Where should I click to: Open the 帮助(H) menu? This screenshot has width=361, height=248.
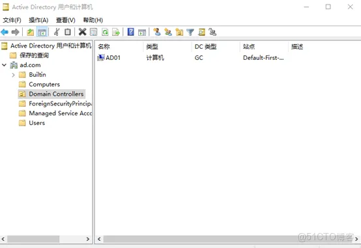(93, 20)
